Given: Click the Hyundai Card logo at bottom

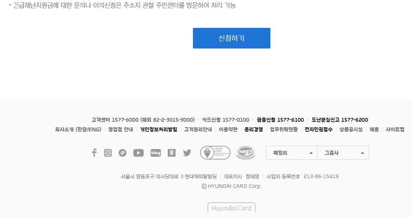Looking at the screenshot, I should [x=231, y=207].
